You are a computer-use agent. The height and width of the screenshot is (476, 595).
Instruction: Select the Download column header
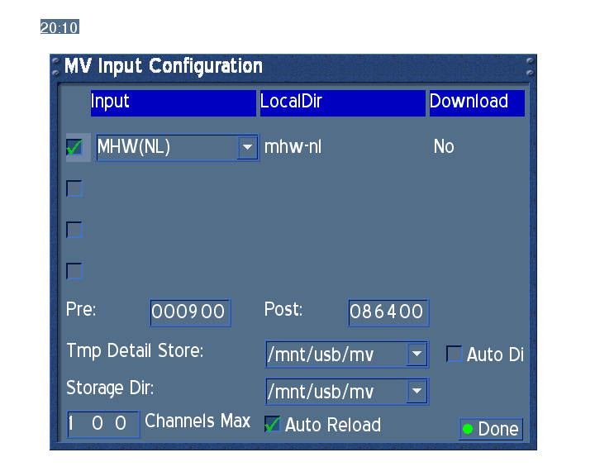[477, 102]
